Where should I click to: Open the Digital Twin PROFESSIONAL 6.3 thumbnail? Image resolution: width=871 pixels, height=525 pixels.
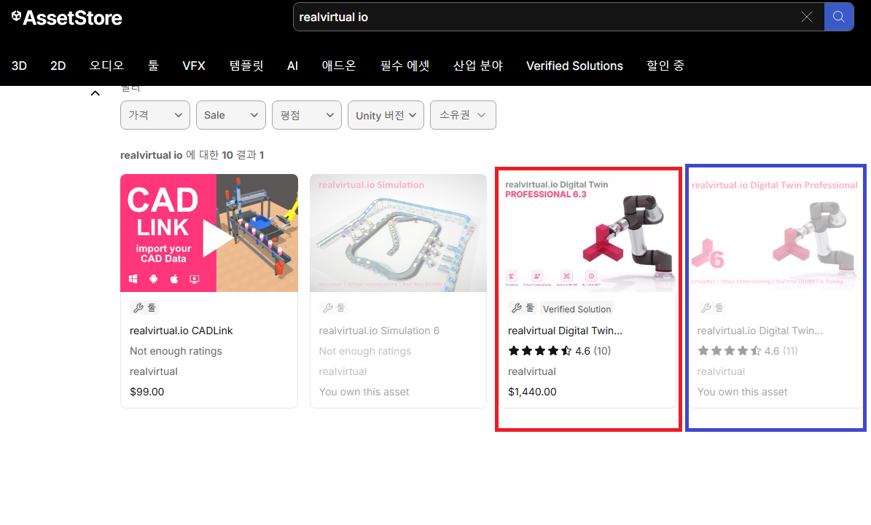coord(587,233)
